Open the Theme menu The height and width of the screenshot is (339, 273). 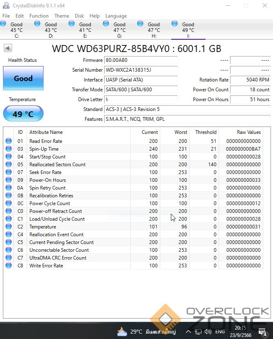click(62, 16)
